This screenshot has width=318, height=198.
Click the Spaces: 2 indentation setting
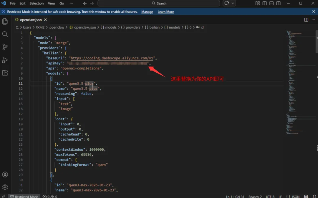[x=255, y=196]
